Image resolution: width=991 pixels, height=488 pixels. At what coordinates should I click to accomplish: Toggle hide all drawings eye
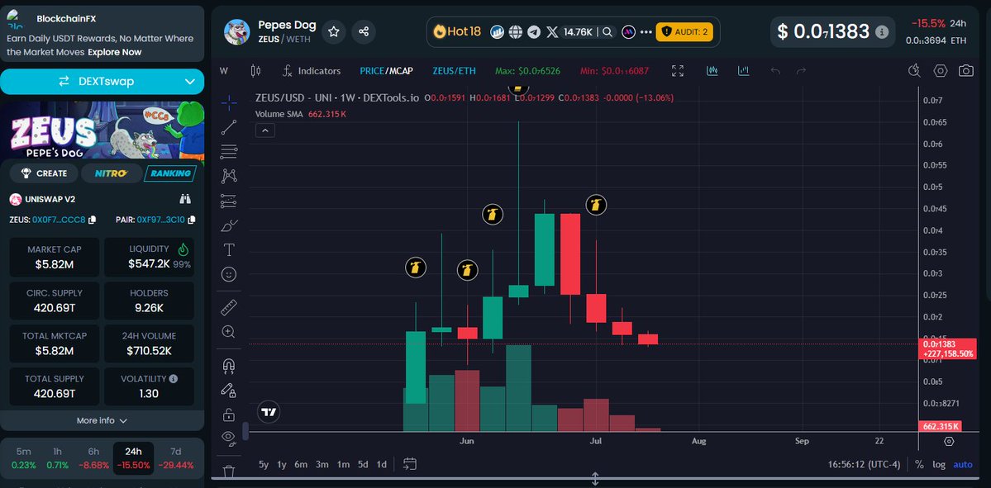pos(229,437)
